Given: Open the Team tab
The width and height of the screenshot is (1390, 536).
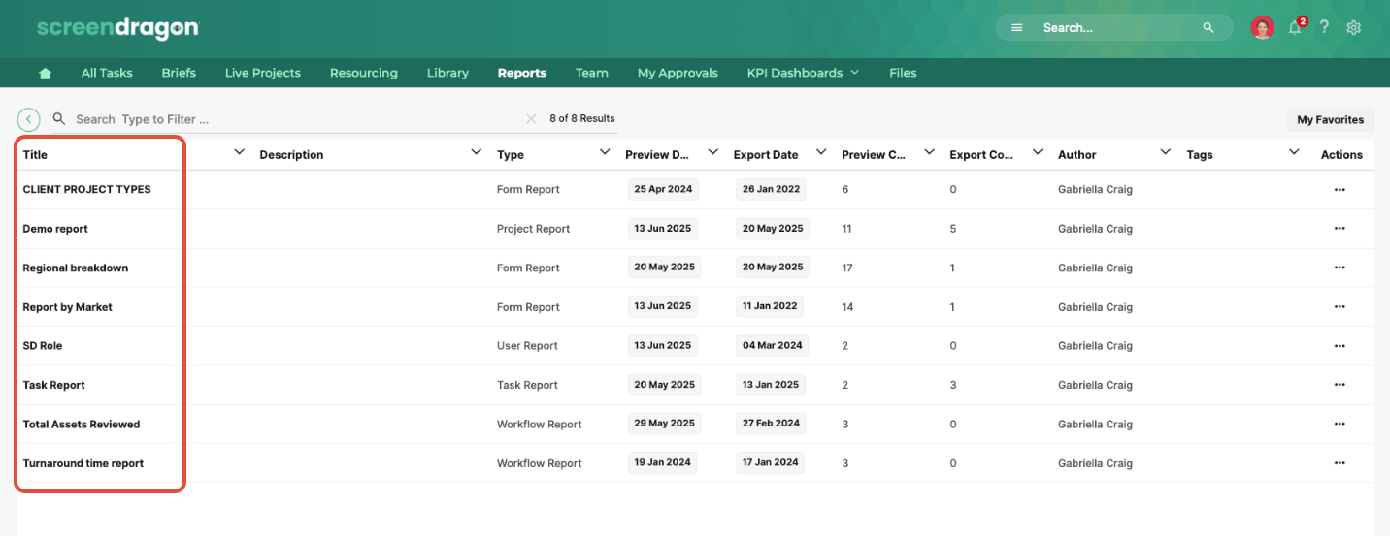Looking at the screenshot, I should tap(592, 73).
